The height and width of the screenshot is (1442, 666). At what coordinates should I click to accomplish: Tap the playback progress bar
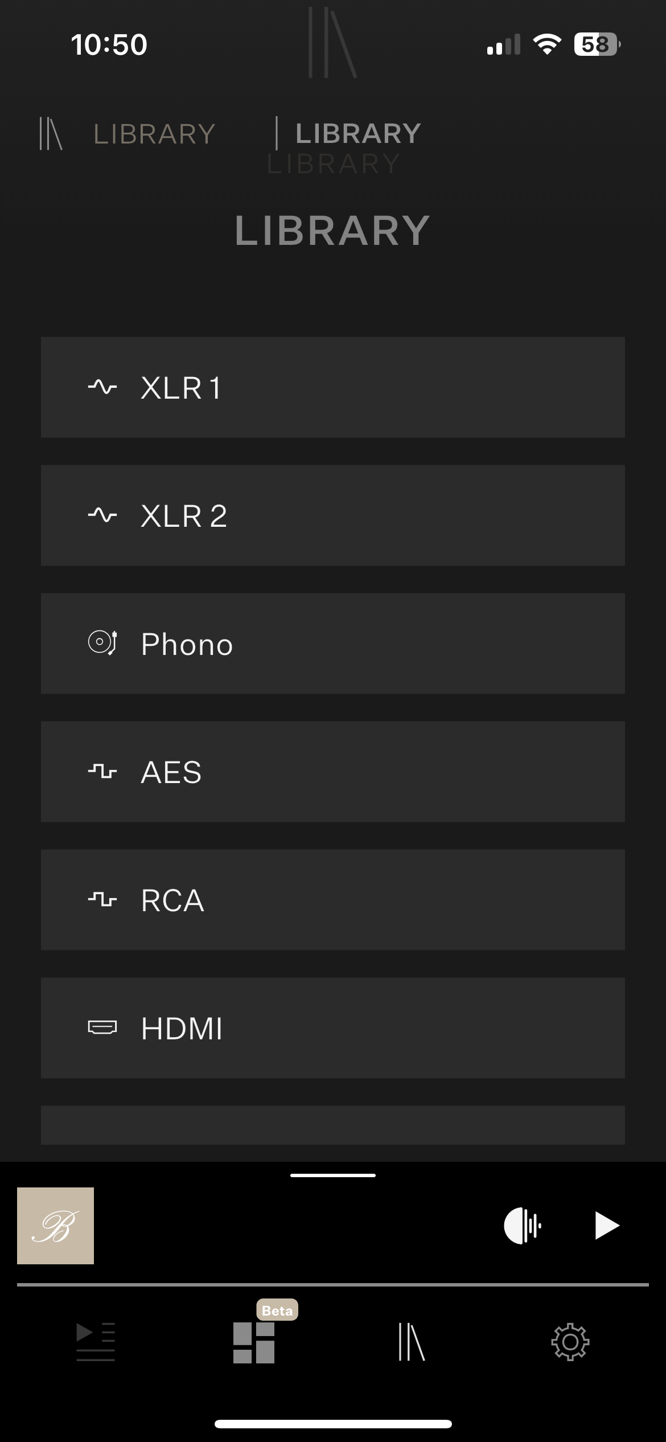tap(333, 1285)
